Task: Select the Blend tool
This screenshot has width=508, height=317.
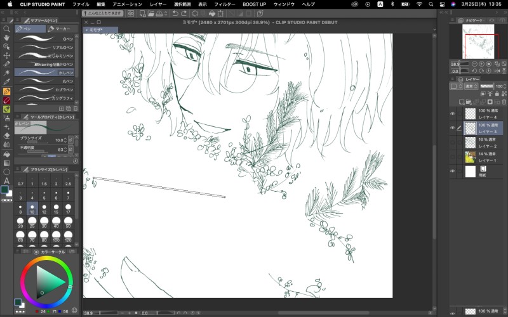Action: (x=6, y=145)
